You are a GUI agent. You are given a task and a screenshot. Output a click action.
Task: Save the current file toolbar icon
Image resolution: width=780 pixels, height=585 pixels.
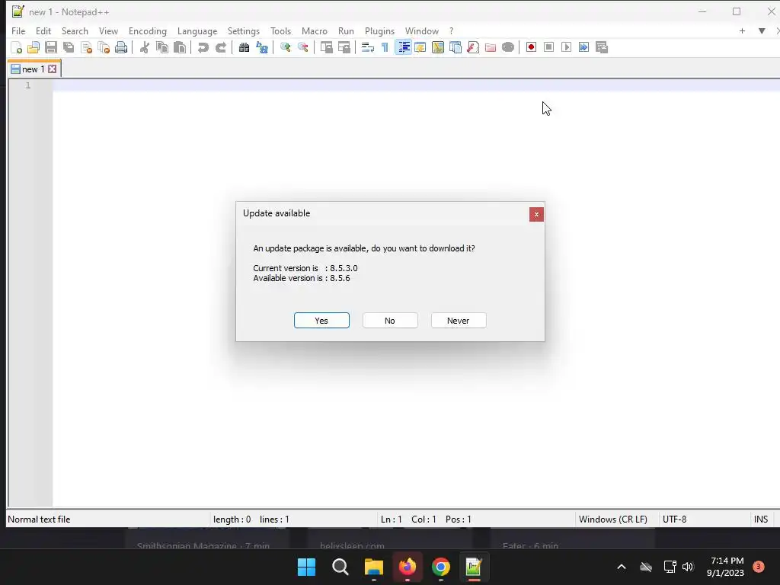click(51, 47)
